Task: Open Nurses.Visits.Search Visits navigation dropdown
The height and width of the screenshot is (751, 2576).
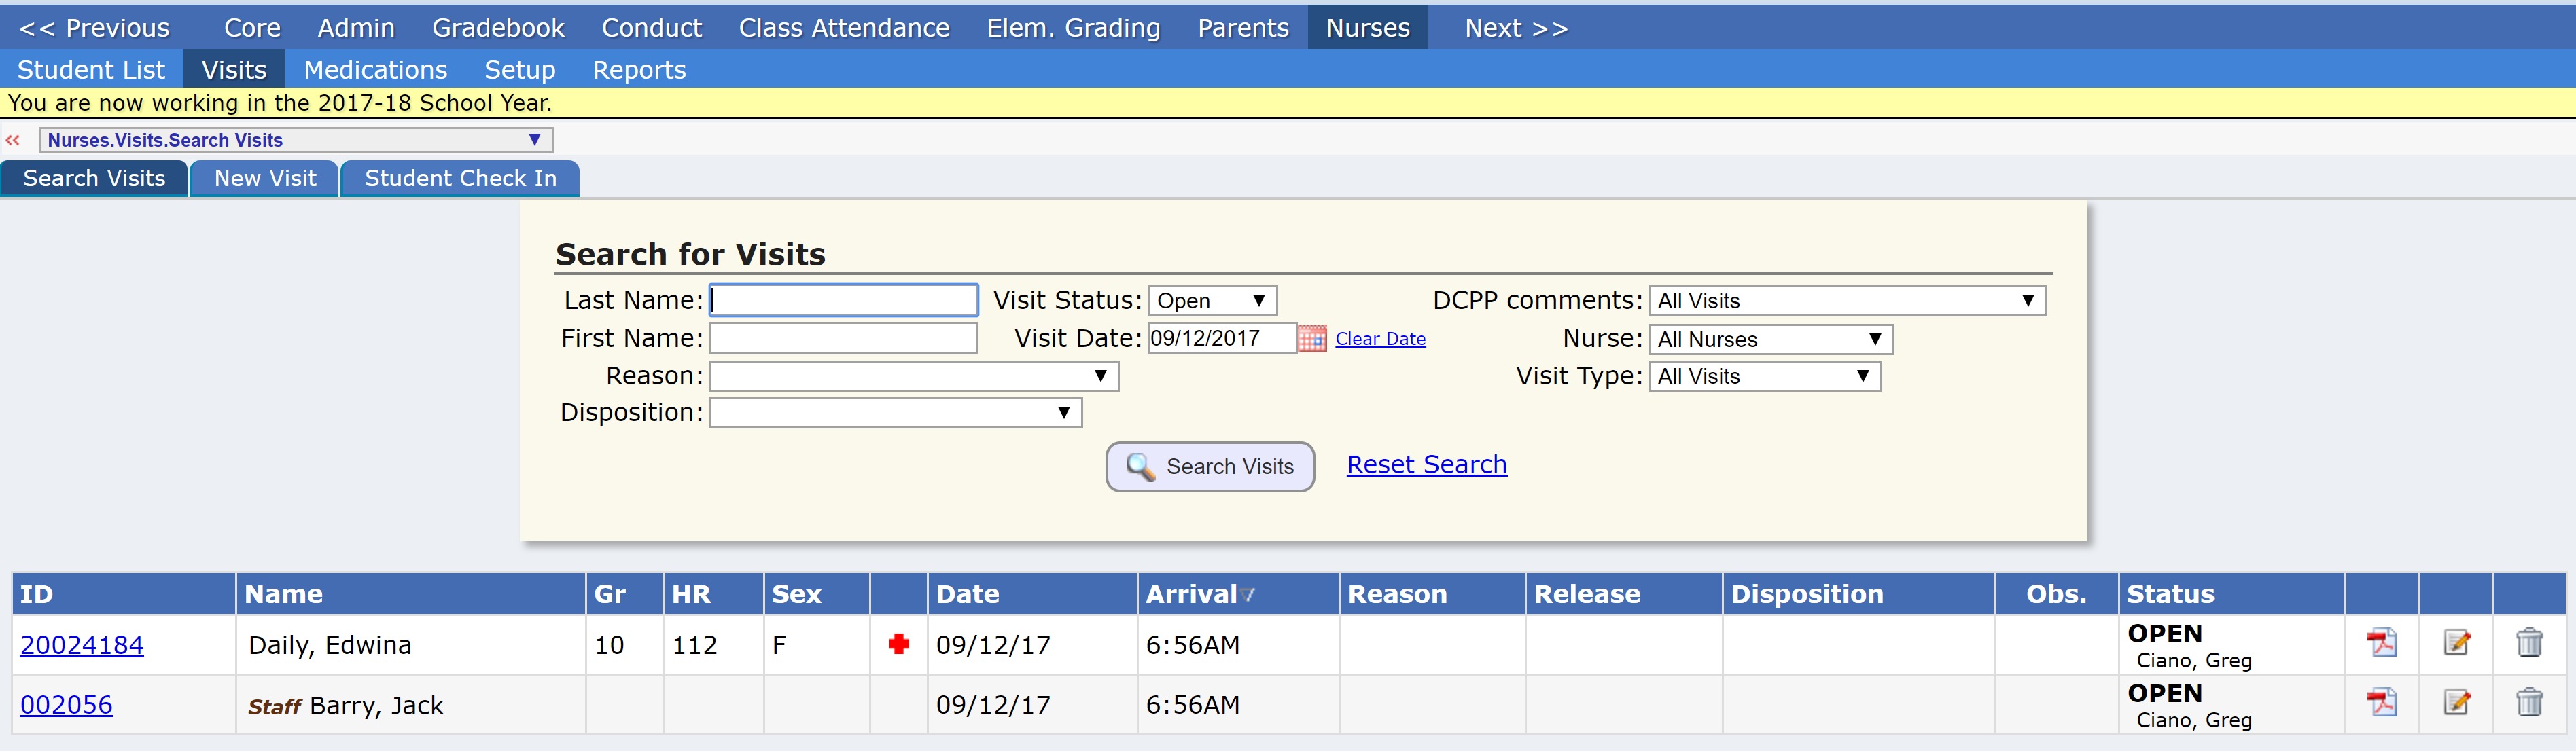Action: [295, 140]
